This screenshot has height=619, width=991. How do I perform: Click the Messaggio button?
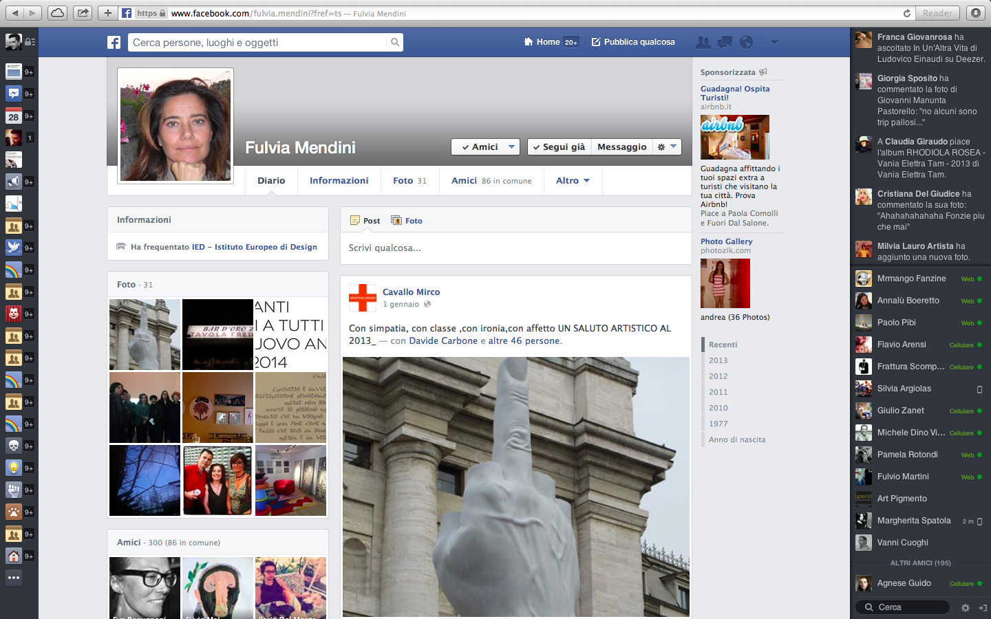coord(621,147)
